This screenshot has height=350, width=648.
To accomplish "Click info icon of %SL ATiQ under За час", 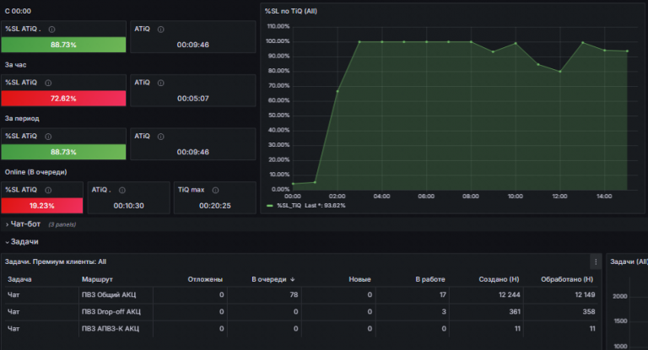I will coord(48,83).
